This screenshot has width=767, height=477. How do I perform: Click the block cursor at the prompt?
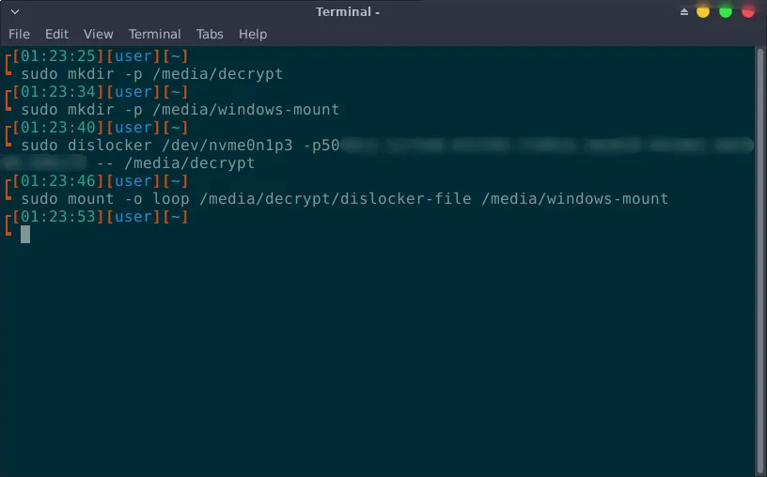pos(25,235)
